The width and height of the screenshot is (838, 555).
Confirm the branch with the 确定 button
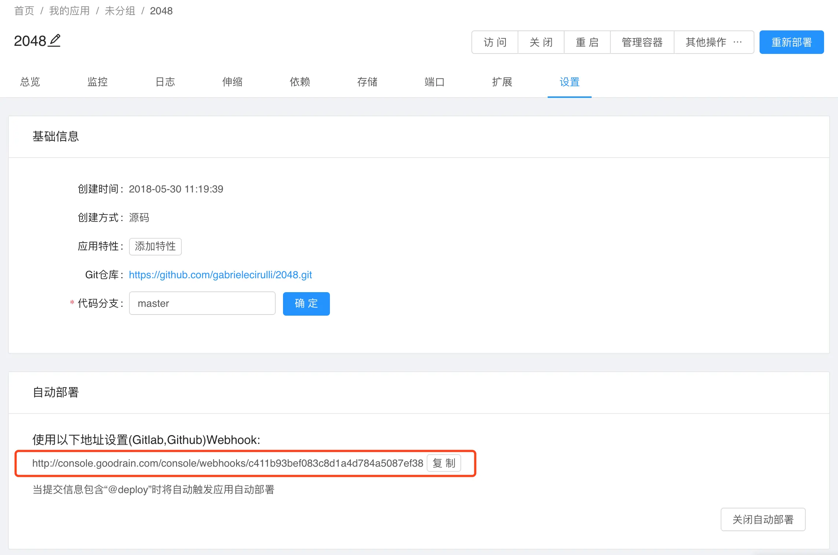tap(306, 304)
